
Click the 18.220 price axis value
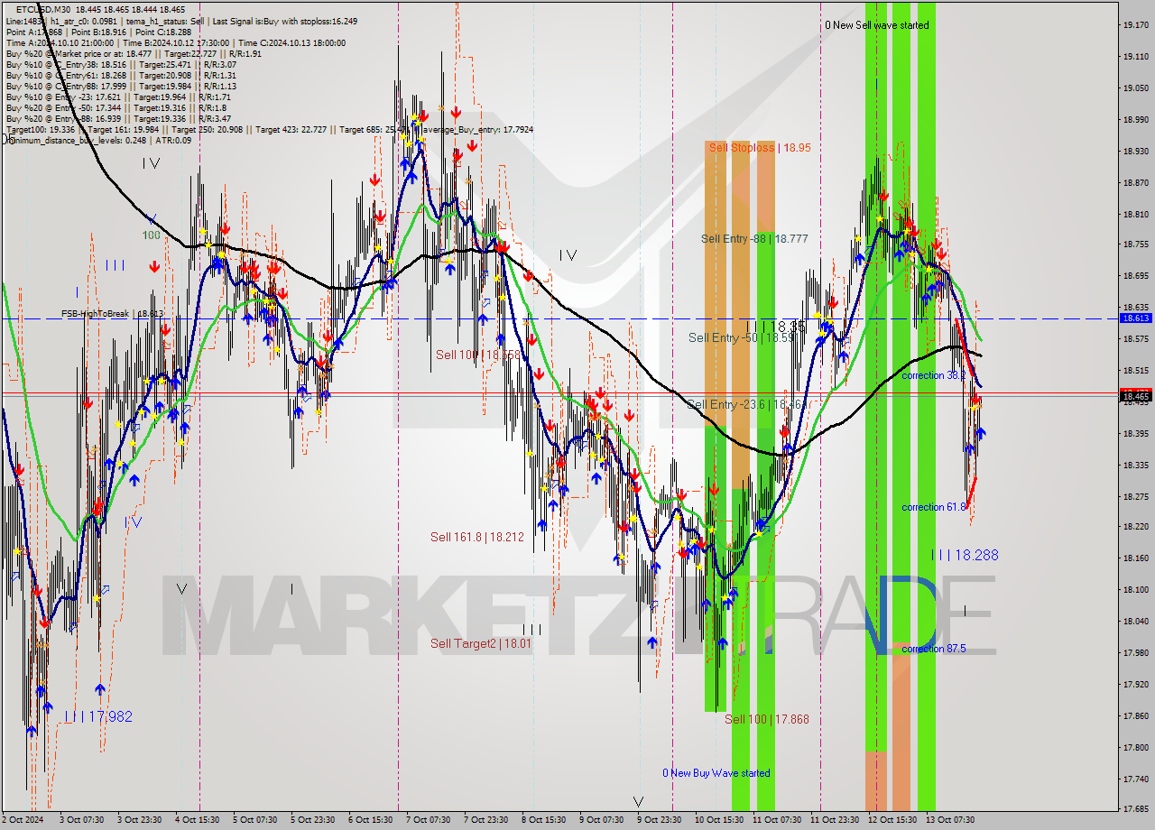coord(1135,526)
